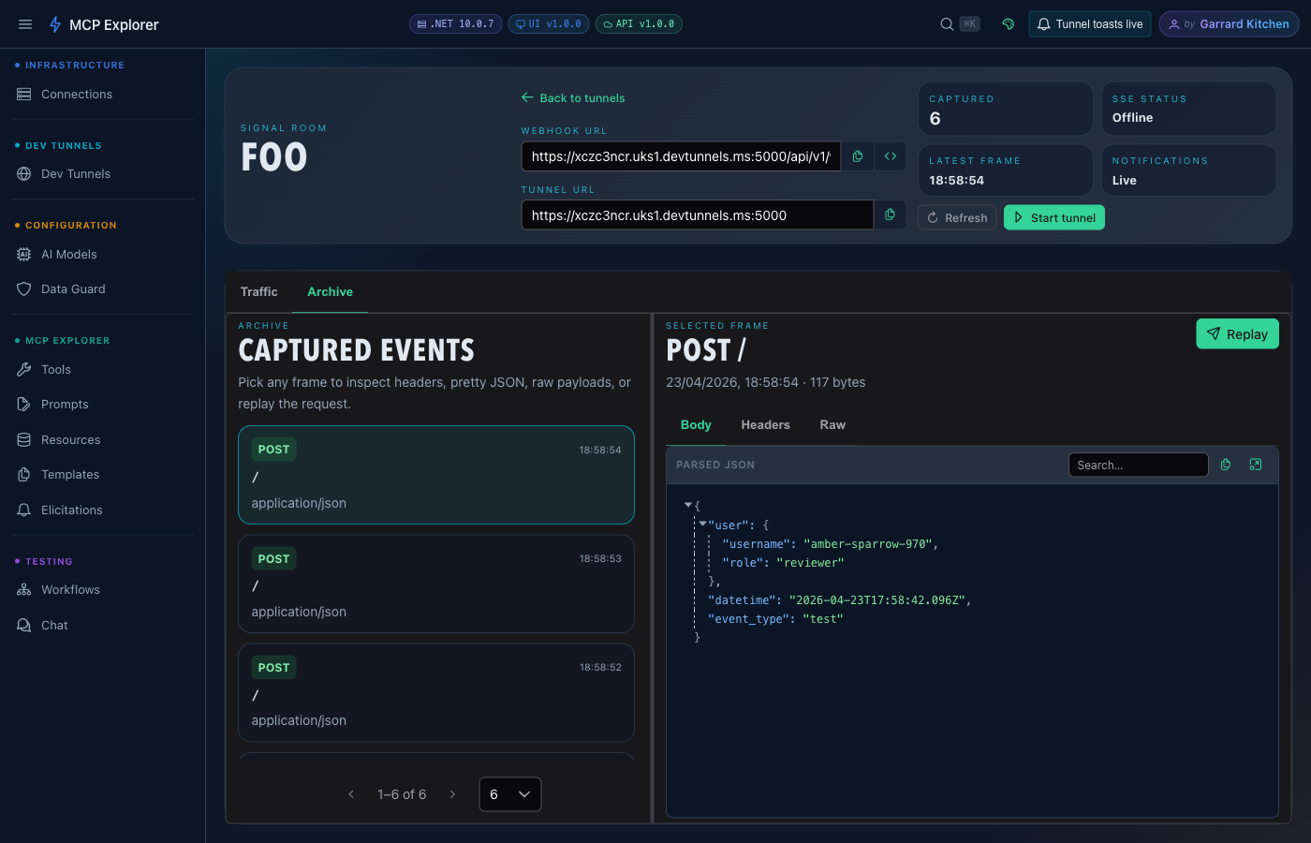Open the search icon in header
The height and width of the screenshot is (843, 1311).
coord(947,24)
